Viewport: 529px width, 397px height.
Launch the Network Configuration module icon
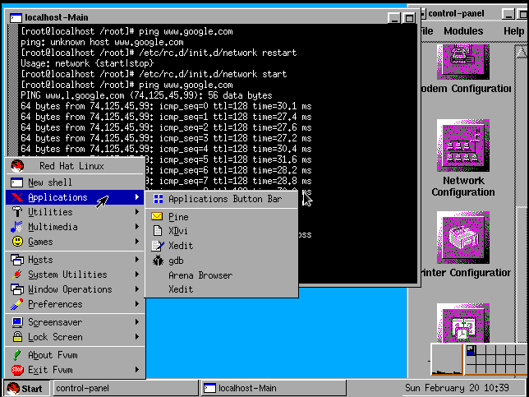(463, 146)
